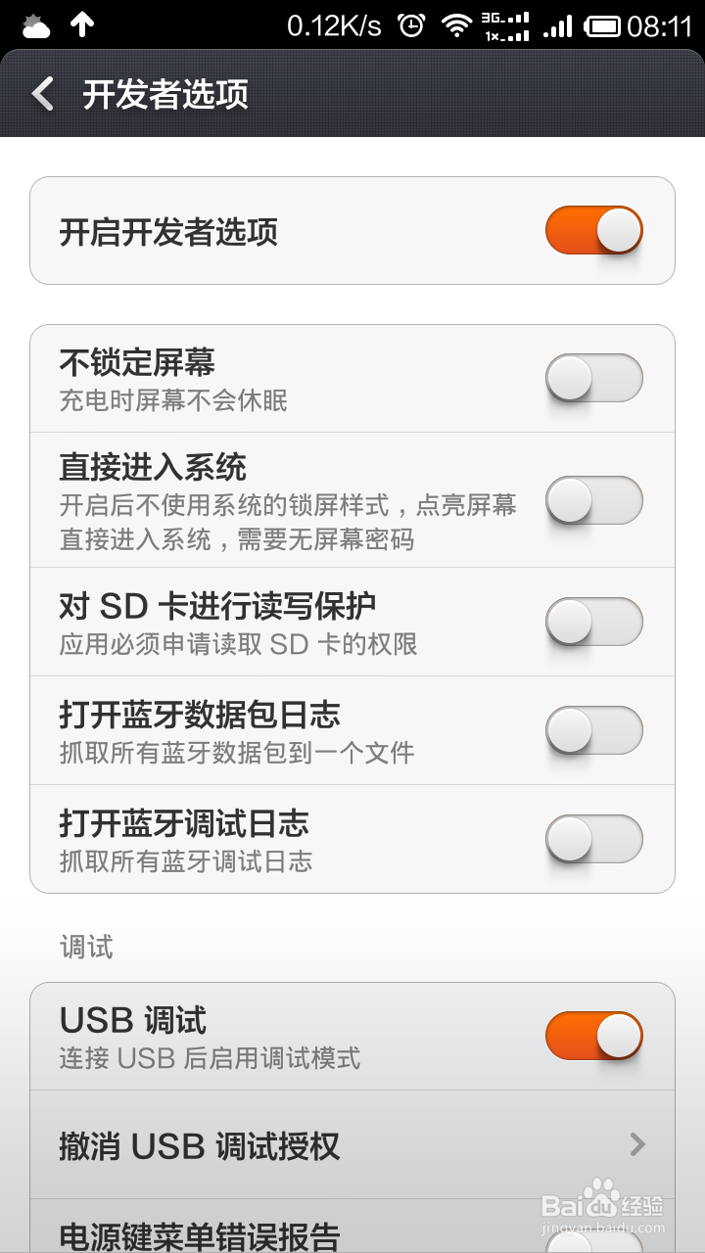The height and width of the screenshot is (1253, 705).
Task: Tap the Wi-Fi signal status icon
Action: (456, 25)
